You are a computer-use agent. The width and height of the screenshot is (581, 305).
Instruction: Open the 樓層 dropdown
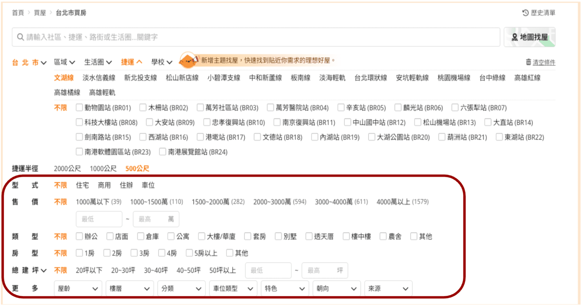point(129,288)
